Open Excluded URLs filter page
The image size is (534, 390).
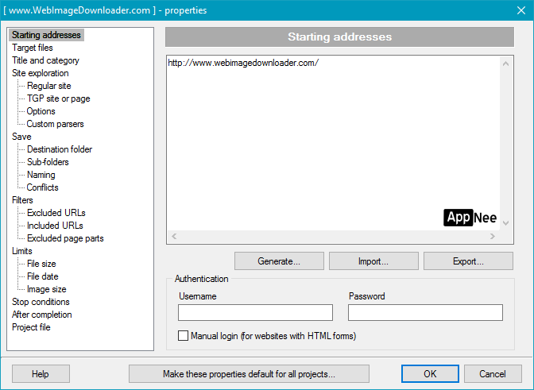point(56,213)
